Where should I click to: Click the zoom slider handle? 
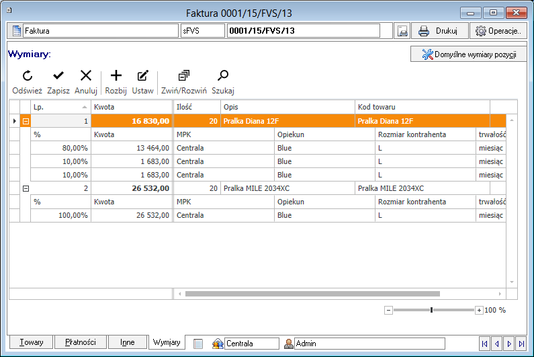pyautogui.click(x=431, y=310)
